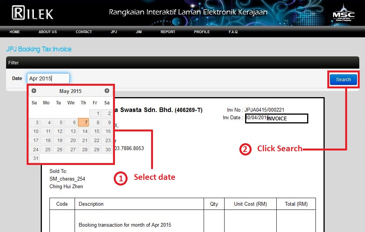Select May 11 in the calendar
Viewport: 365px width, 232px height.
[x=46, y=131]
